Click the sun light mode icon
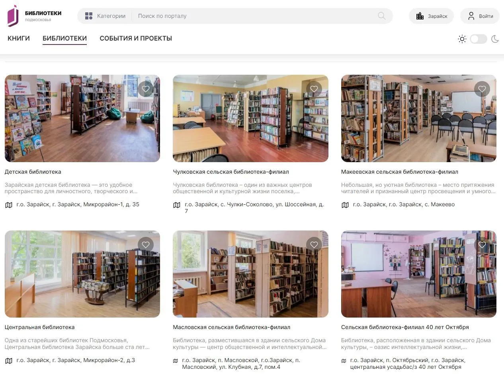504x374 pixels. (x=462, y=39)
